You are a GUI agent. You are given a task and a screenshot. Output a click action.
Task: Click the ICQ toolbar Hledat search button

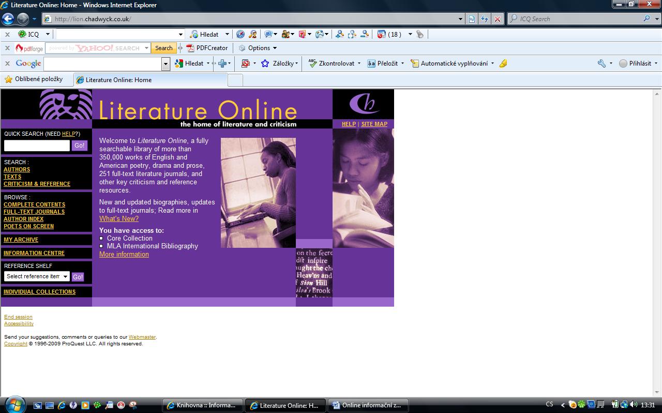tap(204, 34)
